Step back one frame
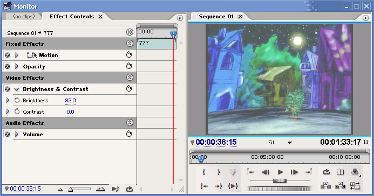Screen dimensions: 374x196 265,172
